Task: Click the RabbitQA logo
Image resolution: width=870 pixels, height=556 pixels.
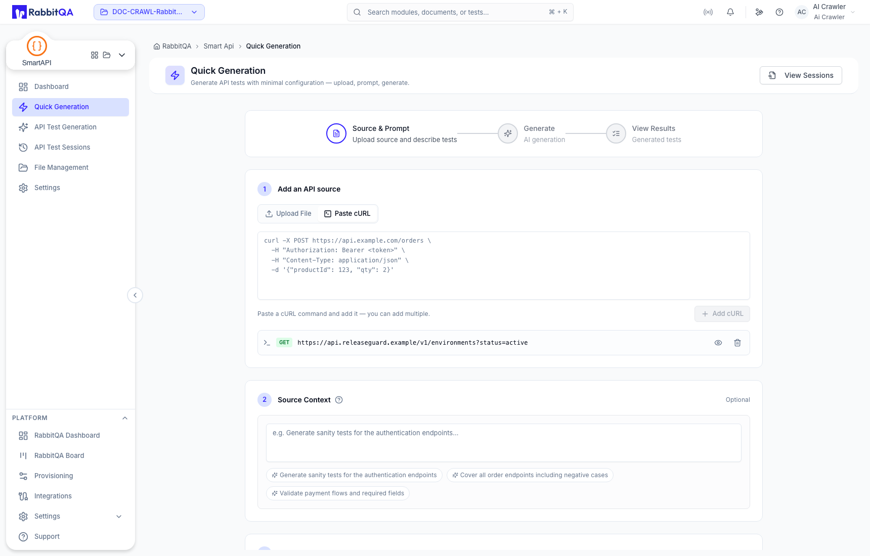Action: click(42, 12)
